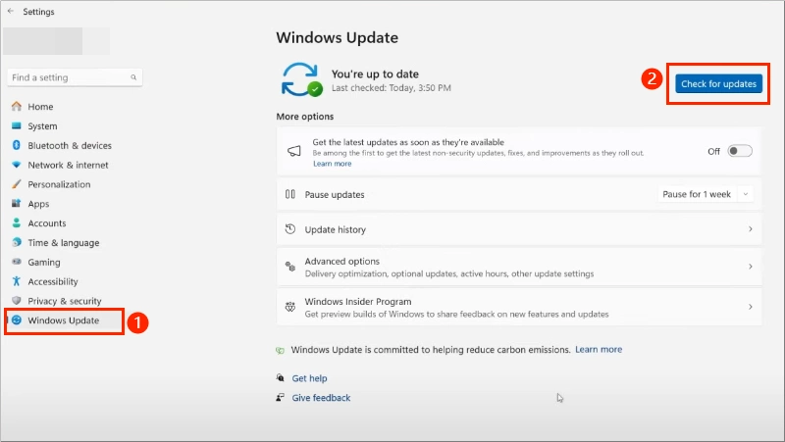Screen dimensions: 785x442
Task: Click the Find a setting search box
Action: click(x=75, y=77)
